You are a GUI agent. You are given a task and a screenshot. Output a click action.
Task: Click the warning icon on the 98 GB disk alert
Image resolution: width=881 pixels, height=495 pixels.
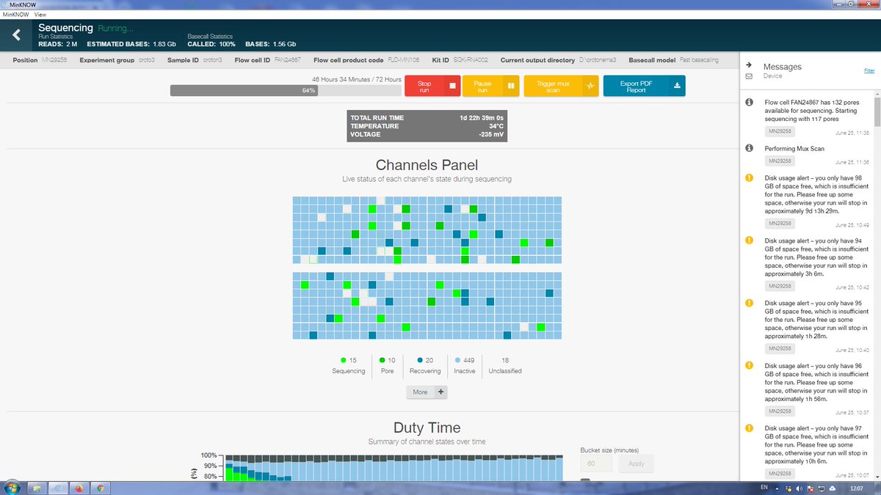pyautogui.click(x=749, y=177)
